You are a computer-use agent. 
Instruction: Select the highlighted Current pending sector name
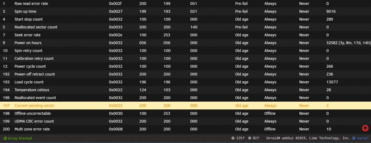pos(35,106)
